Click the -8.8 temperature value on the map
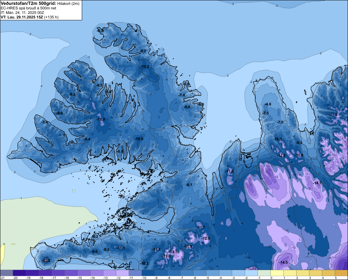The height and width of the screenshot is (280, 348). (x=187, y=107)
